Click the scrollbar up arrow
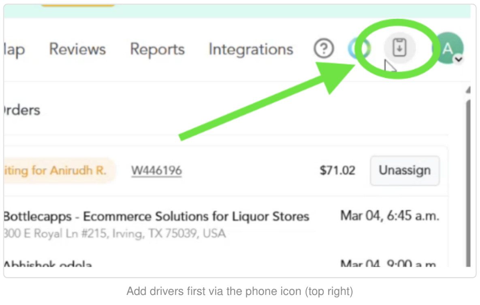The width and height of the screenshot is (480, 305). pos(468,90)
